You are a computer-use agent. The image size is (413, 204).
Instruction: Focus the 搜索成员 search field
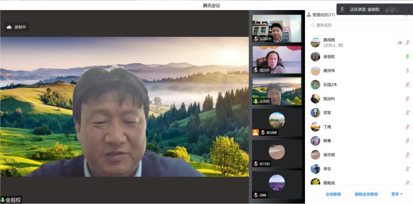[359, 25]
